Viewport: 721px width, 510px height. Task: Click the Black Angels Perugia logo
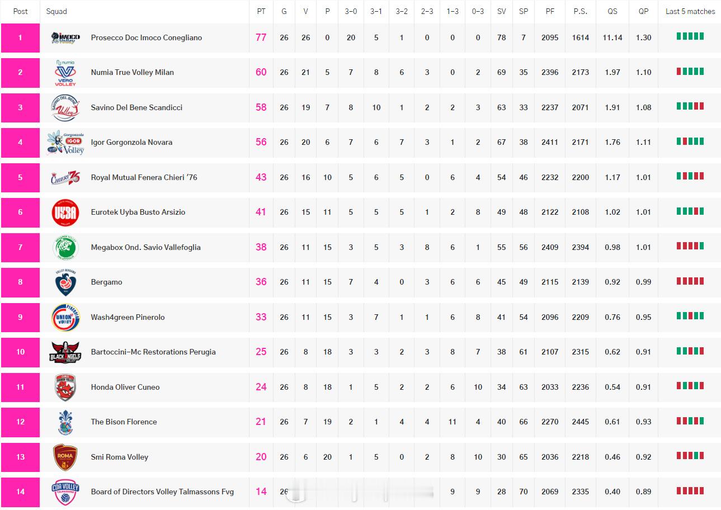(x=65, y=352)
